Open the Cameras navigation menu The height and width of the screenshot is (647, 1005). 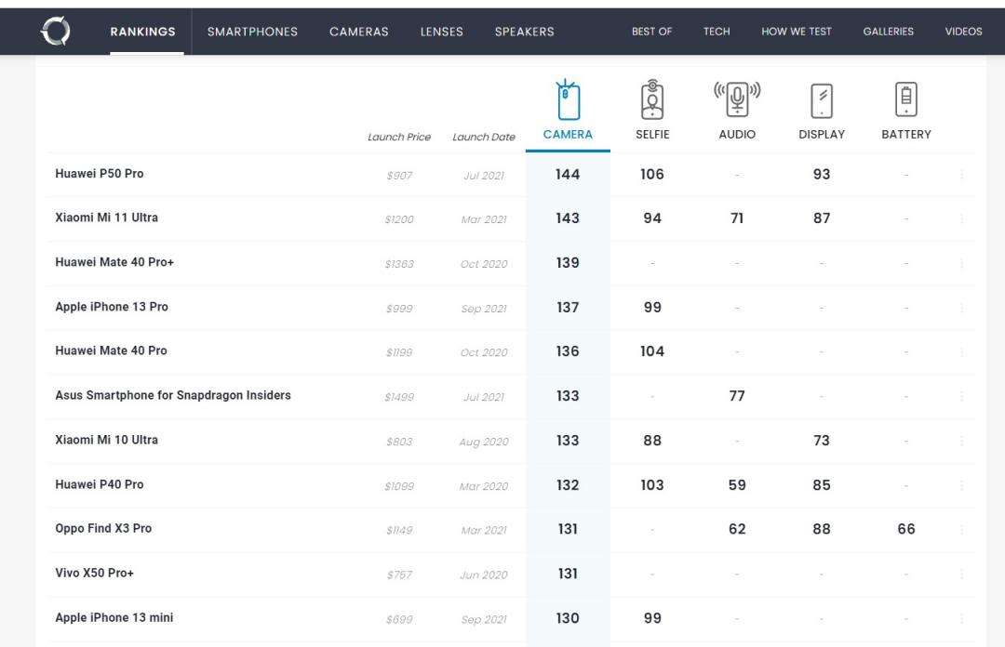358,32
